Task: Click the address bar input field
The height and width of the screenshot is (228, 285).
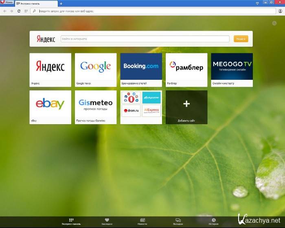Action: [155, 11]
